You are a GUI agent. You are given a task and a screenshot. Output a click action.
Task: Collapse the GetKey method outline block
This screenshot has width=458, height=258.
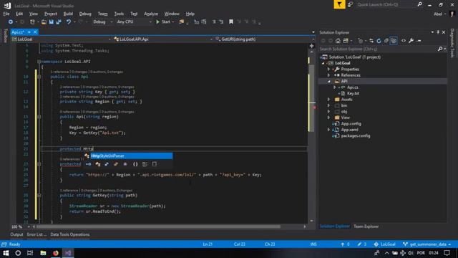click(x=39, y=196)
